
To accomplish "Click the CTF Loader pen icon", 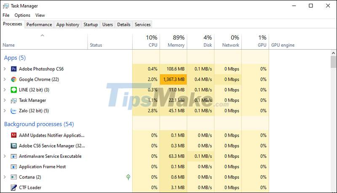I will click(14, 188).
